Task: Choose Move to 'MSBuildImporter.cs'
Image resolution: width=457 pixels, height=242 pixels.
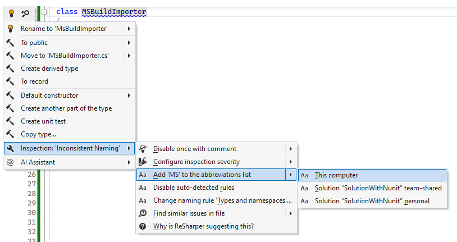Action: tap(65, 56)
